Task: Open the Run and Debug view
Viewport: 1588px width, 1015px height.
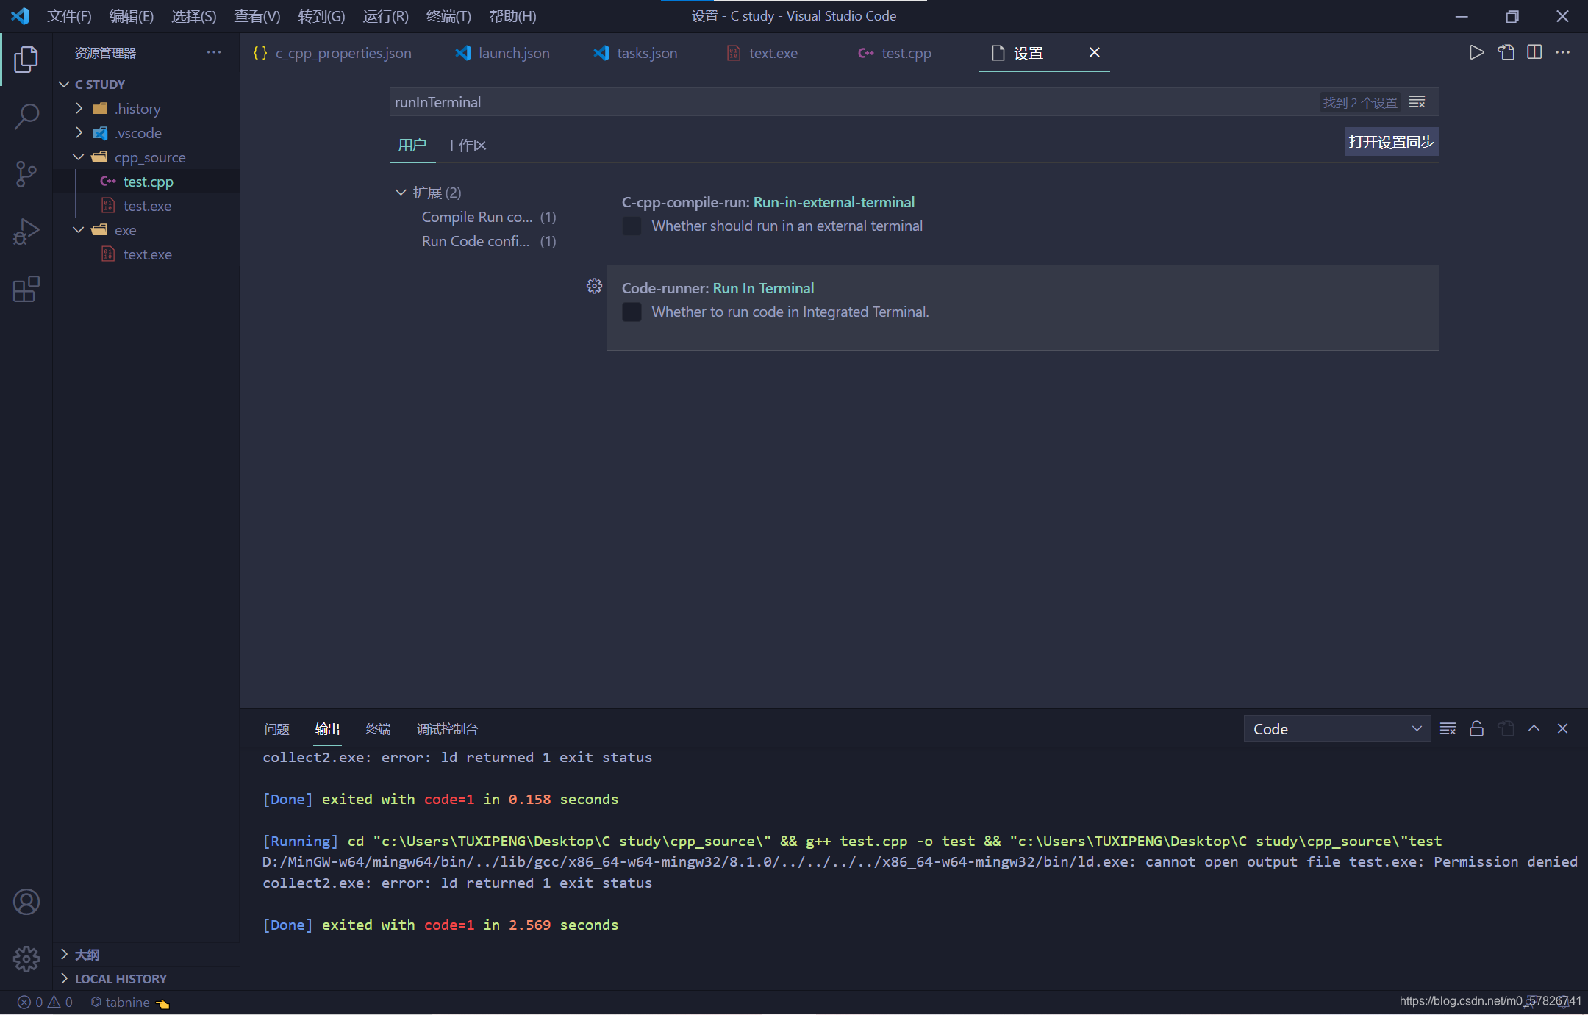Action: coord(26,231)
